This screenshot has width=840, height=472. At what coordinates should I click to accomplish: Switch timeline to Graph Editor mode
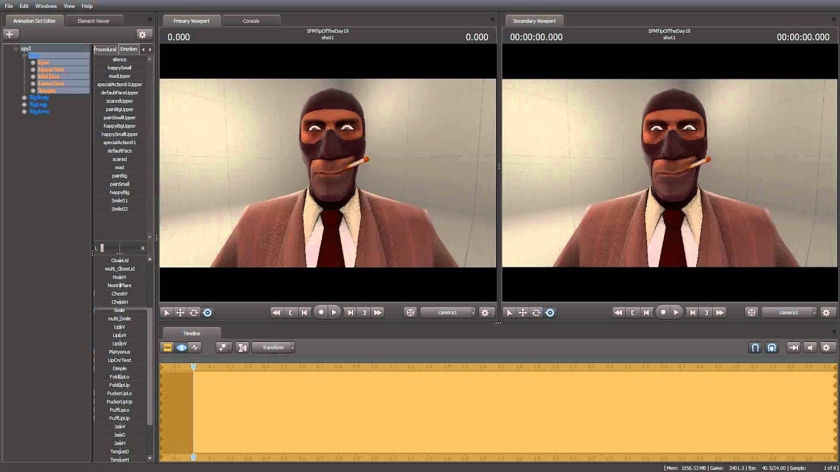pos(195,347)
